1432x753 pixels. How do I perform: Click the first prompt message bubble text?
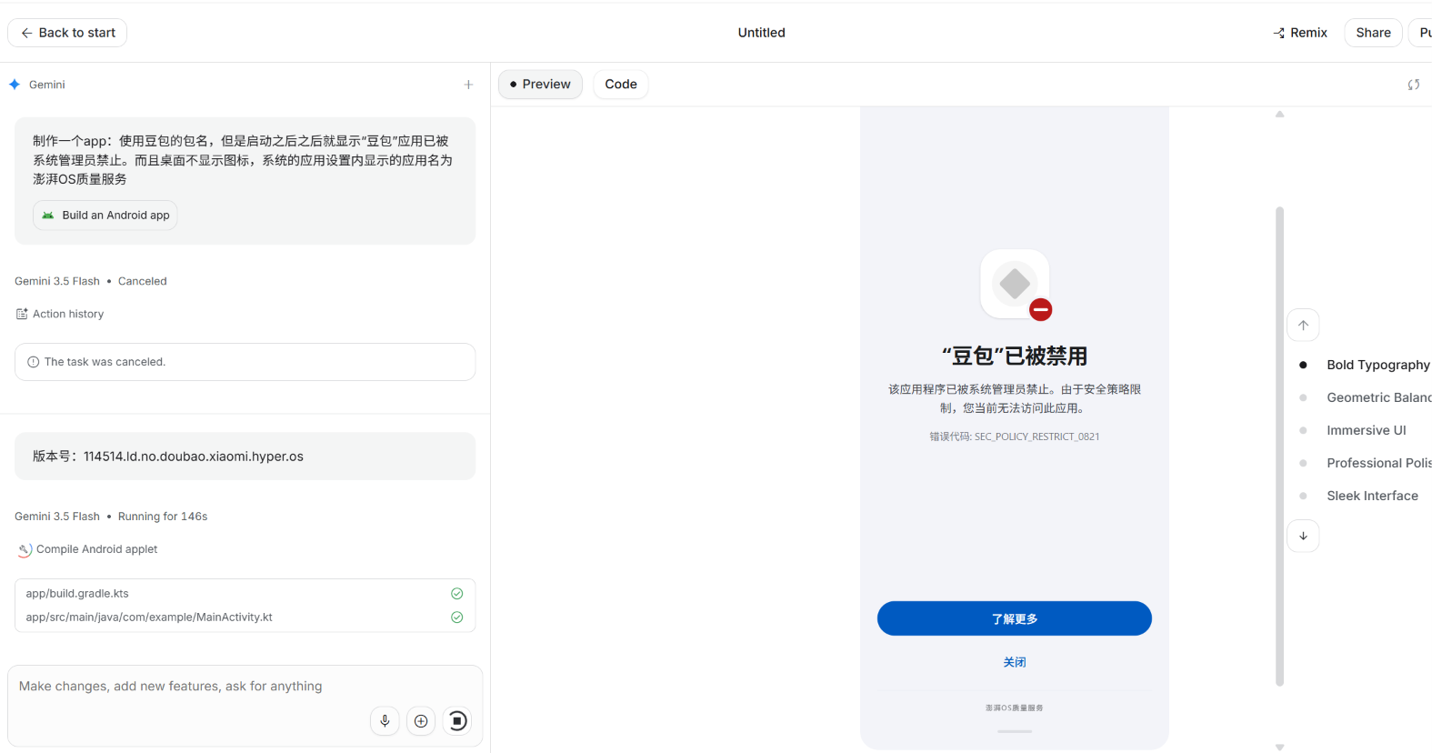coord(243,160)
